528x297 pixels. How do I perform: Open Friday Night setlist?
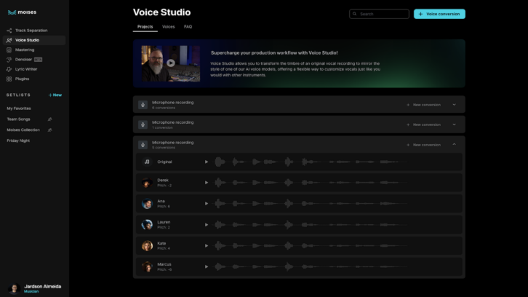18,140
